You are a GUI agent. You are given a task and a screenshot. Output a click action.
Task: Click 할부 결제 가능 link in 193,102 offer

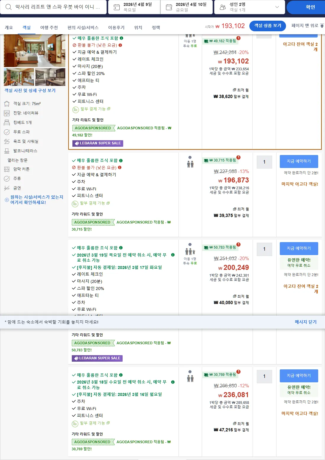[x=95, y=109]
